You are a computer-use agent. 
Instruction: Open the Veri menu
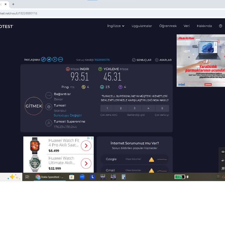click(187, 26)
